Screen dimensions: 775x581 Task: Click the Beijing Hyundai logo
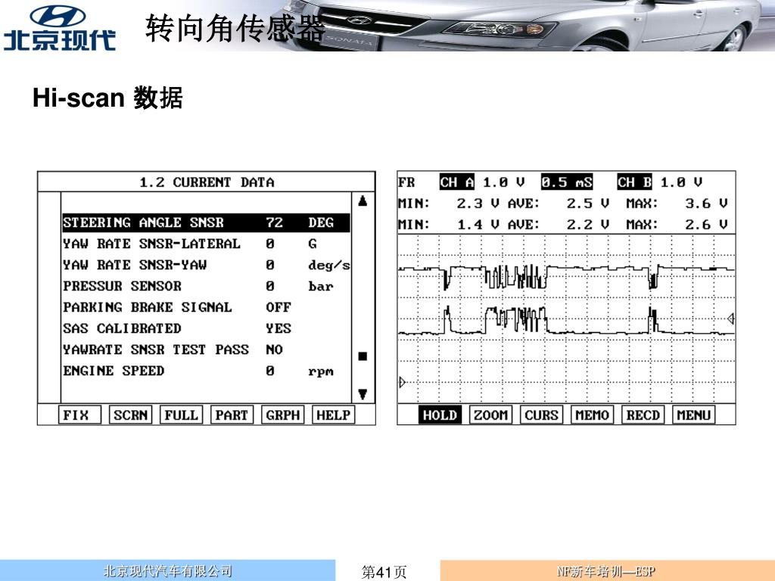tap(59, 28)
